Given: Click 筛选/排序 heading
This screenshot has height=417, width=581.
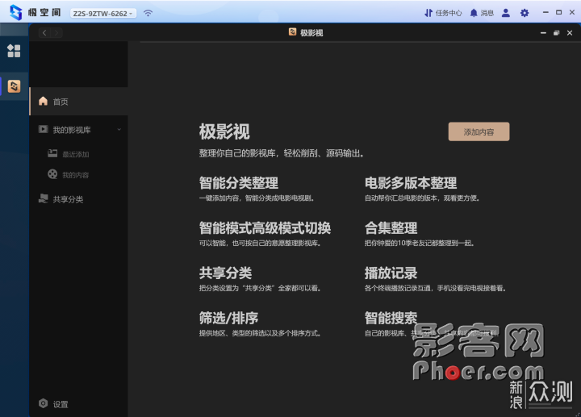Looking at the screenshot, I should [x=228, y=318].
